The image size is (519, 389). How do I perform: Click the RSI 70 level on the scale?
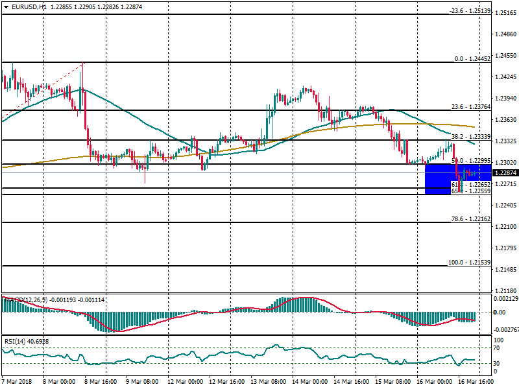pos(498,349)
